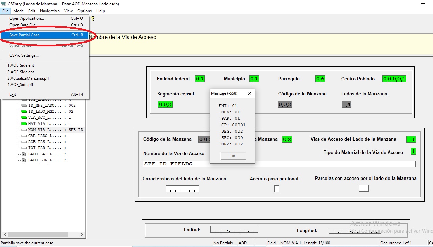This screenshot has height=247, width=433.
Task: Select TOT_PAR_L row in case tree
Action: tap(47, 148)
